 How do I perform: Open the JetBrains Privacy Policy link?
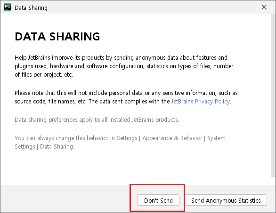[201, 102]
